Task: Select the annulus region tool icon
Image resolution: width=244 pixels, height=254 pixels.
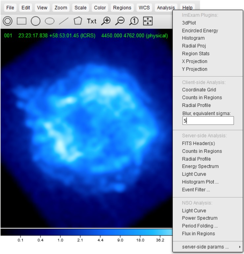Action: 8,21
